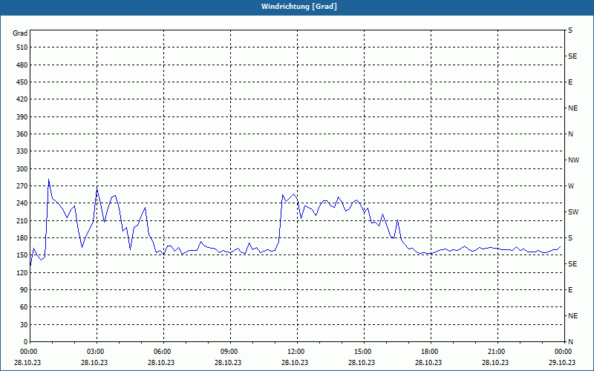Click the Windrichtung [Grad] chart title
Screen dimensions: 594x371
(299, 7)
